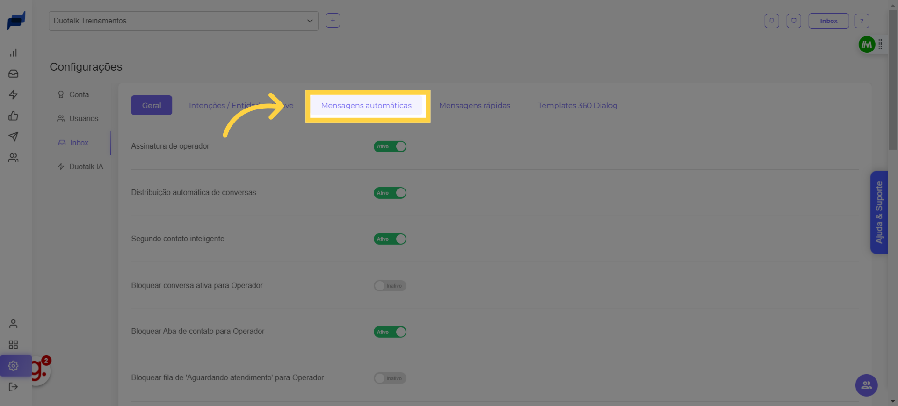
Task: Open the analytics bar chart icon
Action: (x=13, y=53)
